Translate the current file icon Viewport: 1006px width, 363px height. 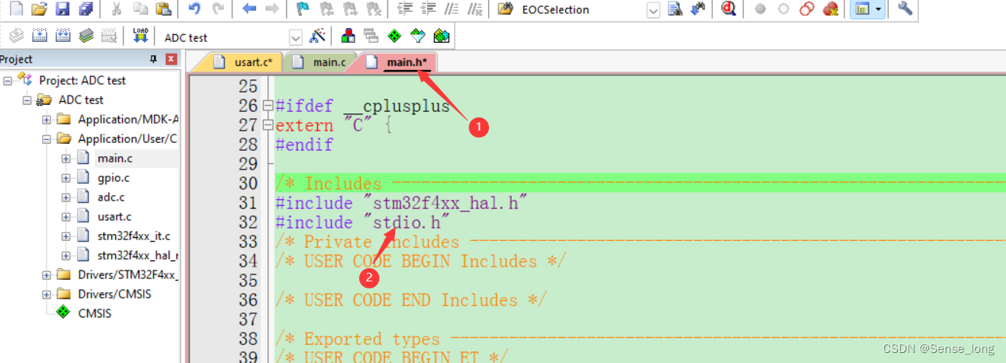(x=16, y=36)
